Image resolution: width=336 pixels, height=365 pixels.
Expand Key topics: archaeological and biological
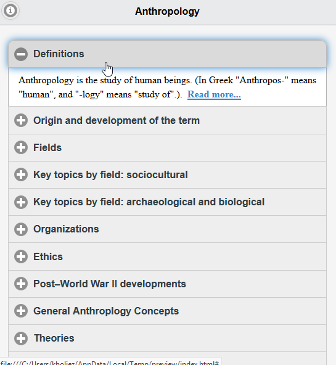[x=167, y=202]
